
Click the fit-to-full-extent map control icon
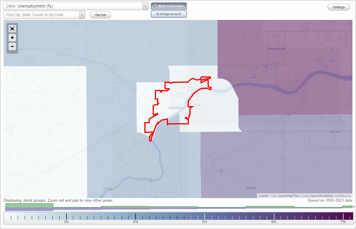point(12,29)
